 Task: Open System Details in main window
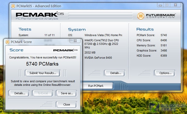115,73
